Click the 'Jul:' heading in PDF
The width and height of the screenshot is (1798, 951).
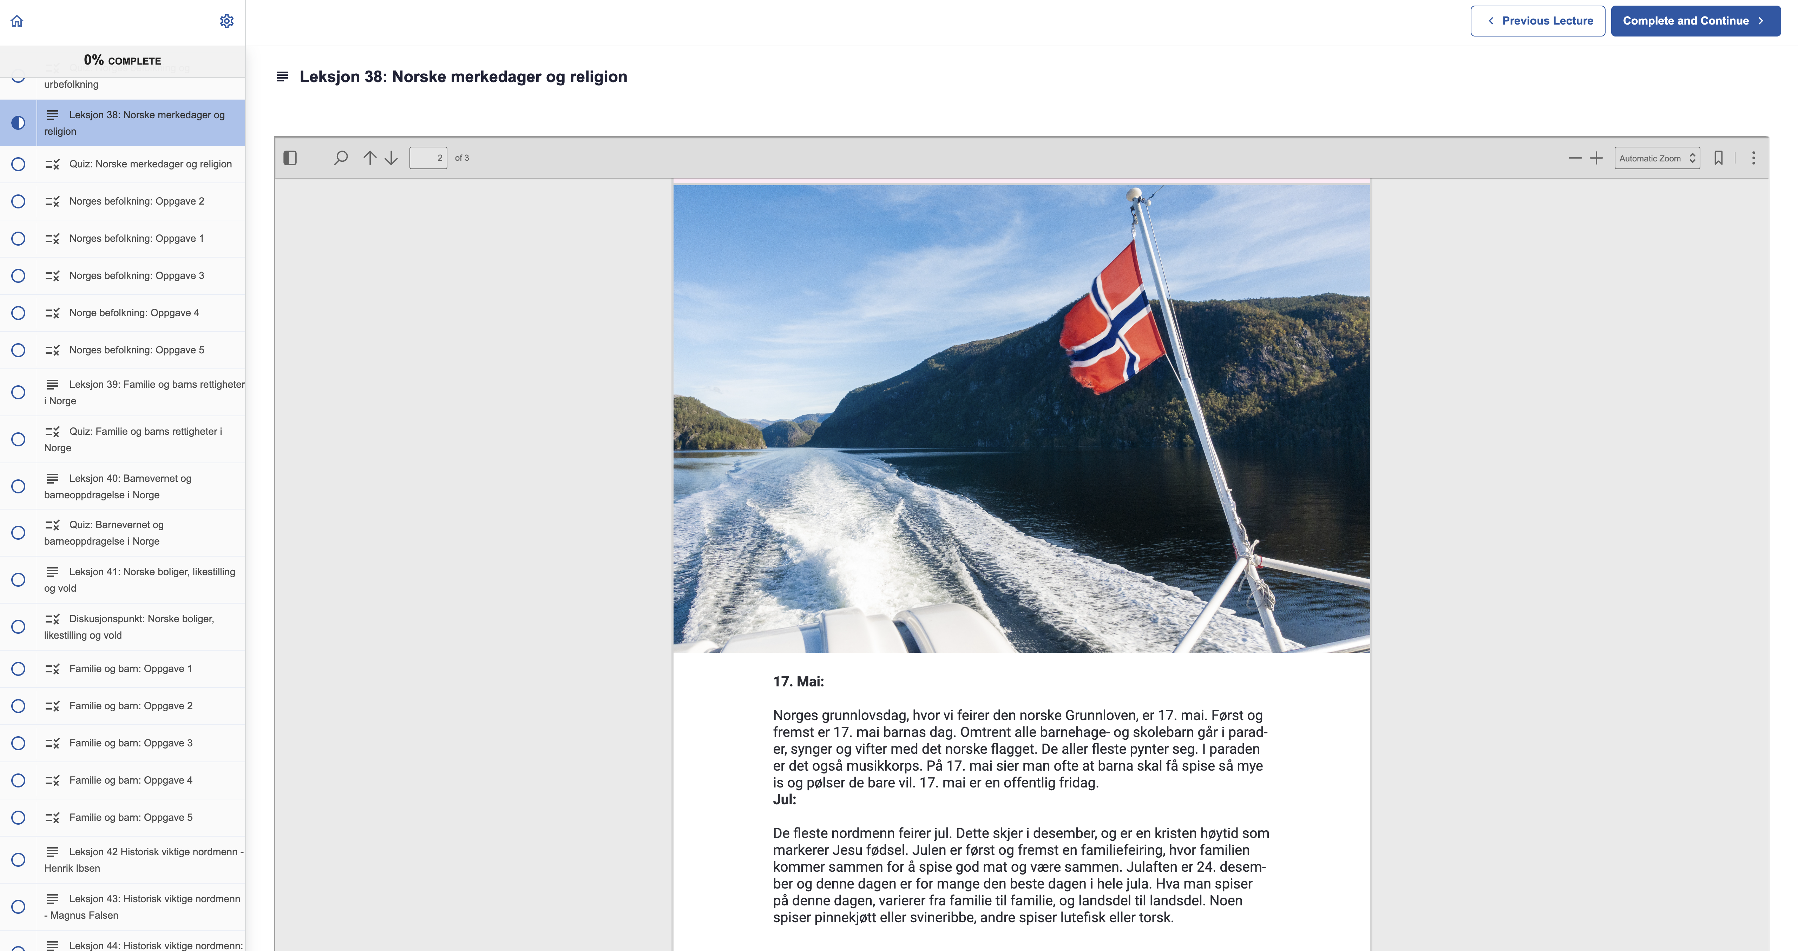[785, 800]
